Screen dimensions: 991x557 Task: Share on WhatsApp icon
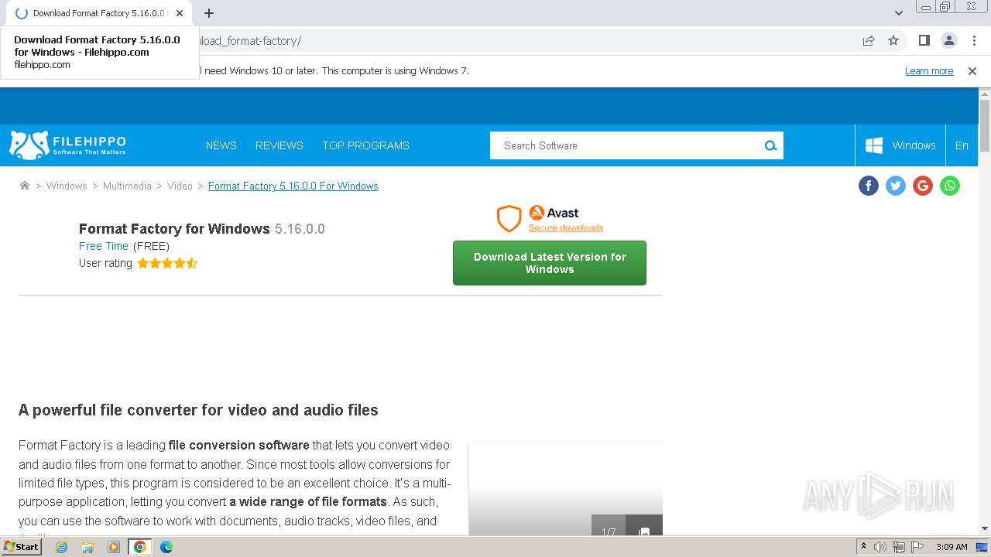[950, 186]
